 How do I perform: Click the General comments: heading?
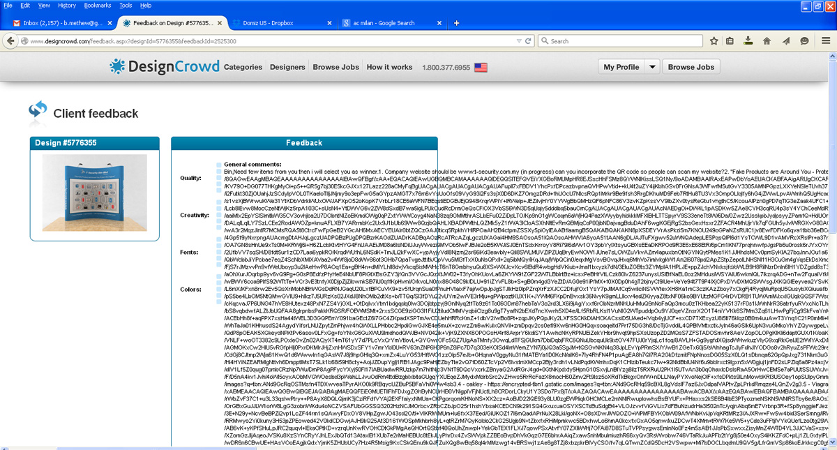[252, 164]
